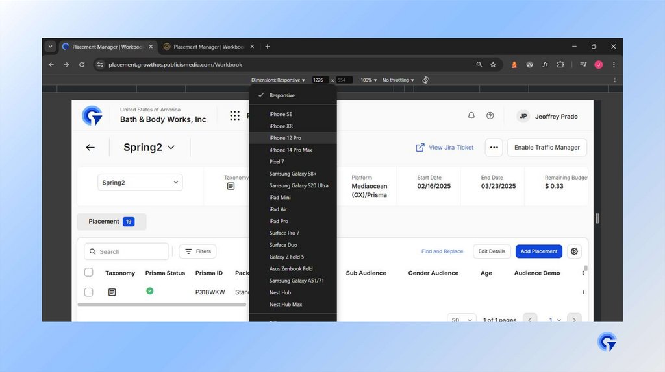
Task: Choose iPhone 12 Pro device
Action: [293, 138]
